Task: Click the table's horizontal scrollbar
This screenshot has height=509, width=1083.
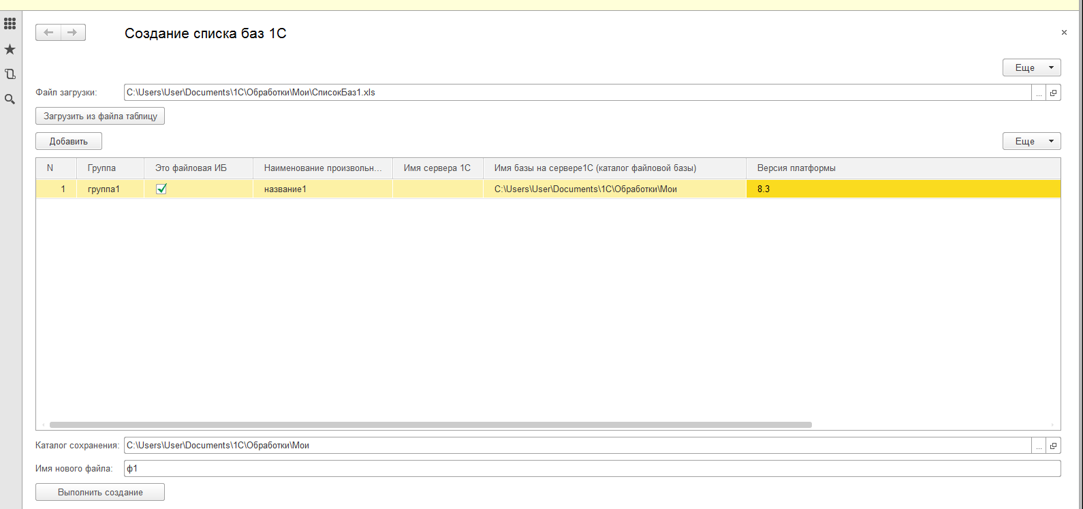Action: click(x=430, y=425)
